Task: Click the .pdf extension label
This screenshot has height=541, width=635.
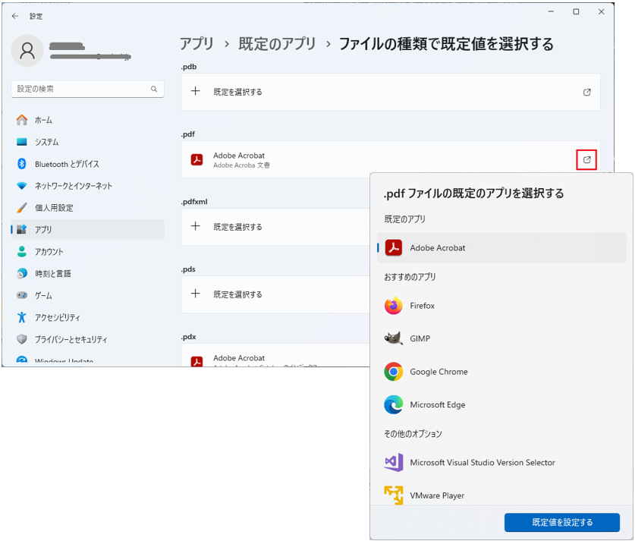Action: click(188, 134)
